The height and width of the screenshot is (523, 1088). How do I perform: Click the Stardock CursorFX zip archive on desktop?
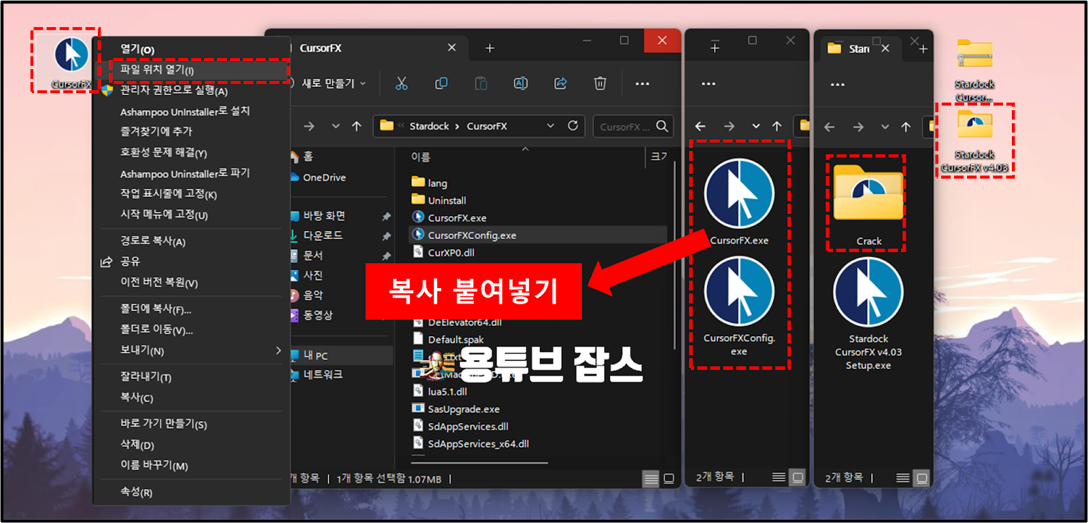pyautogui.click(x=974, y=70)
